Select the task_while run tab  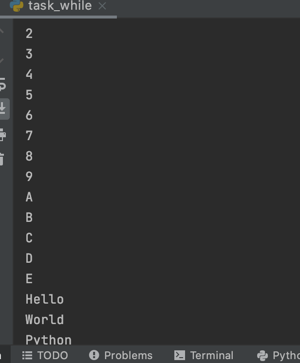(x=58, y=6)
